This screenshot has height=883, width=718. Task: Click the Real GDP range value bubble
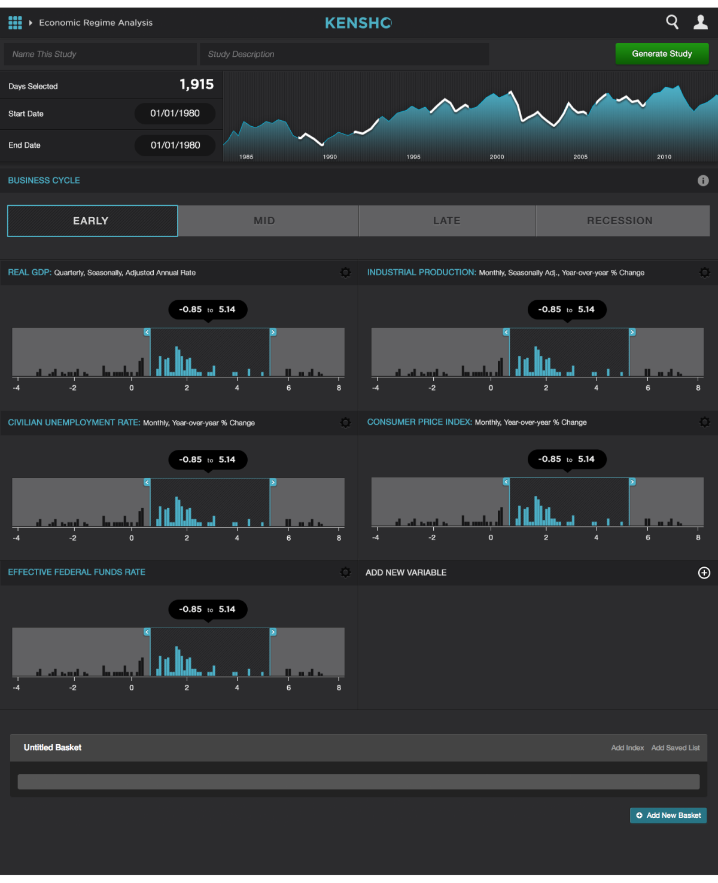click(x=208, y=310)
